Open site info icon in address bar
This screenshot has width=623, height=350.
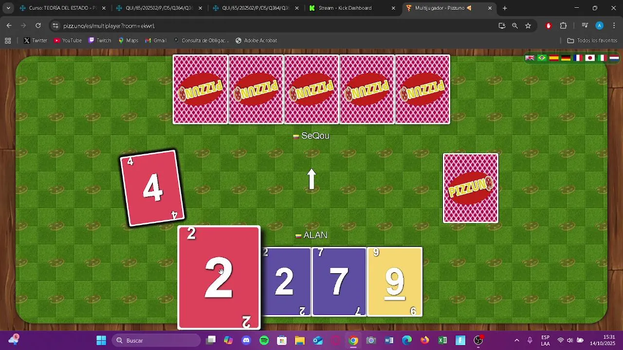[55, 26]
